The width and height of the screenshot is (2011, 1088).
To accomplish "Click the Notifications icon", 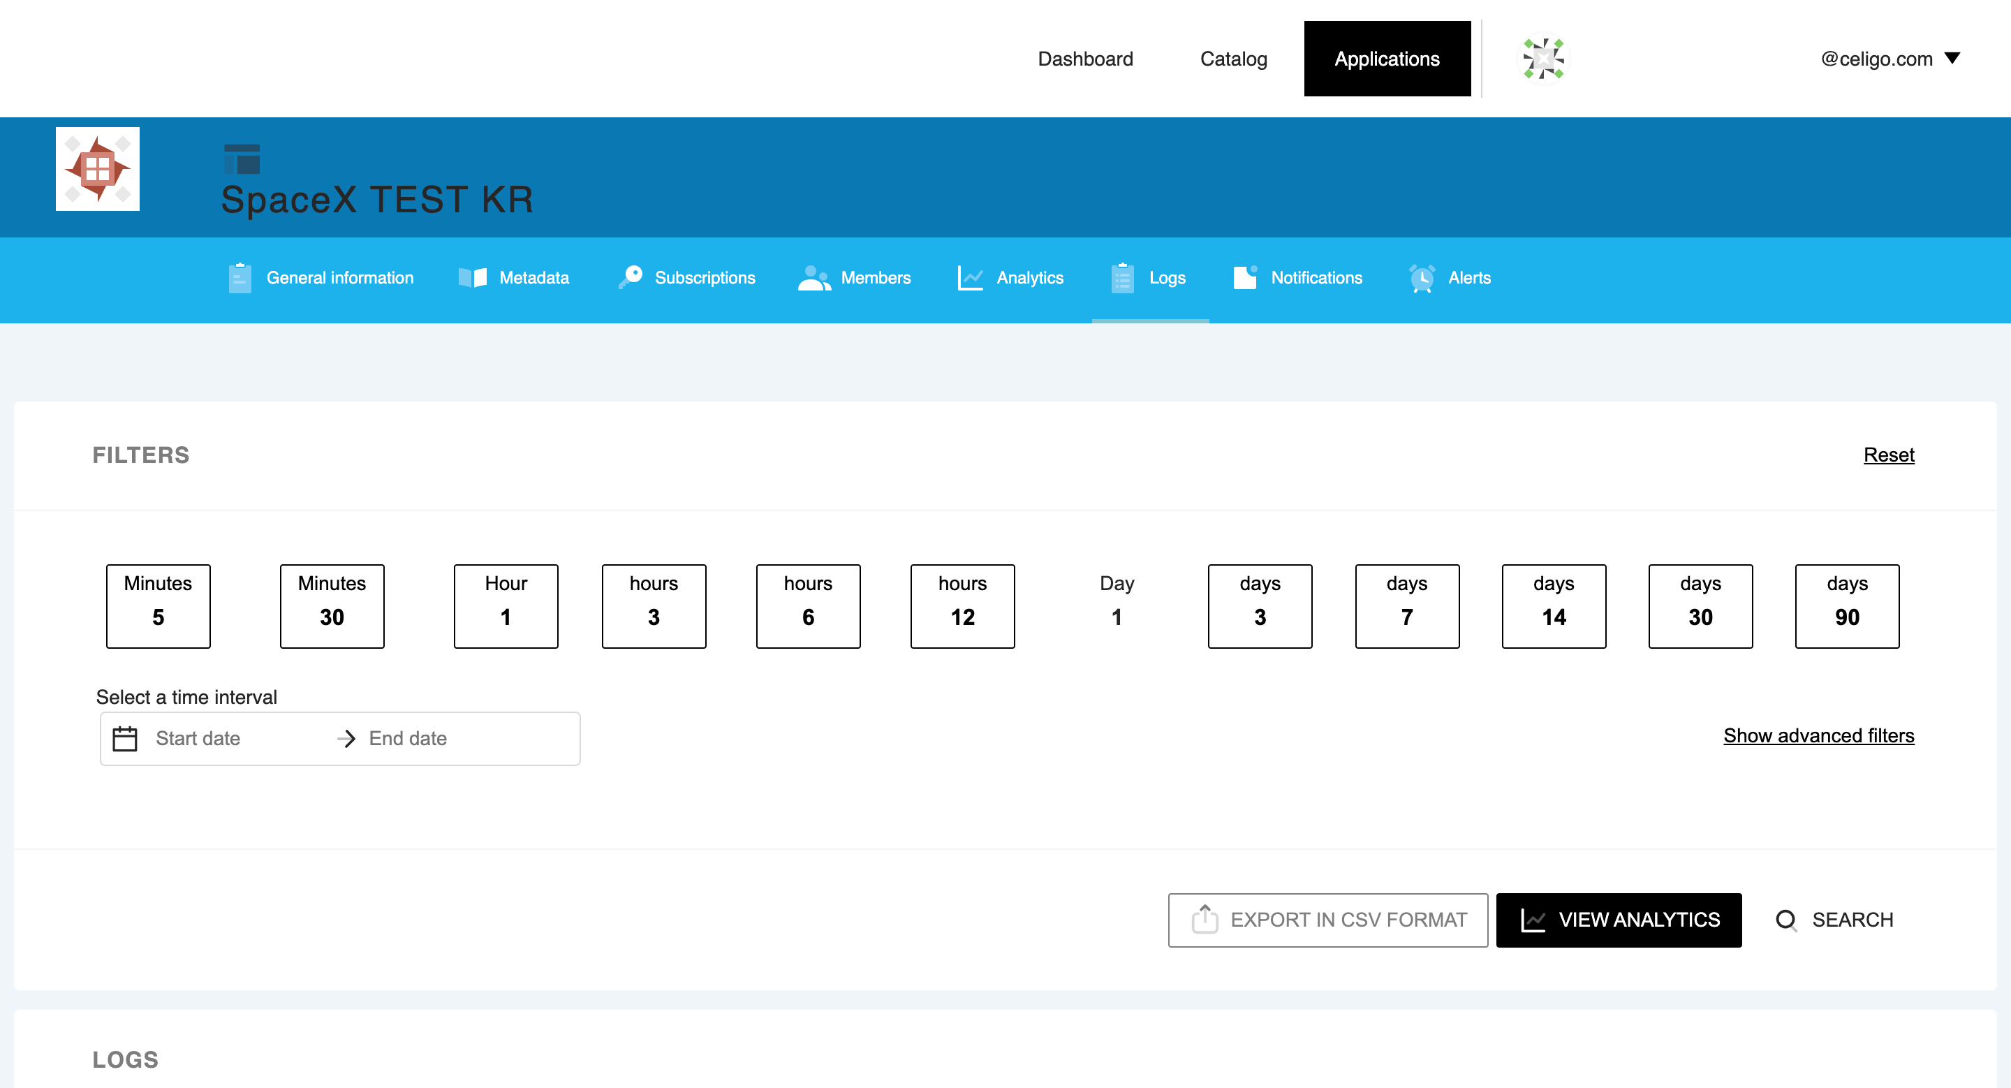I will coord(1245,277).
